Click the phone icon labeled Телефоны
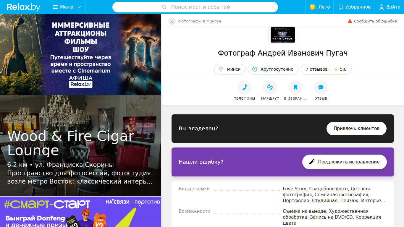The image size is (404, 227). pos(245,87)
